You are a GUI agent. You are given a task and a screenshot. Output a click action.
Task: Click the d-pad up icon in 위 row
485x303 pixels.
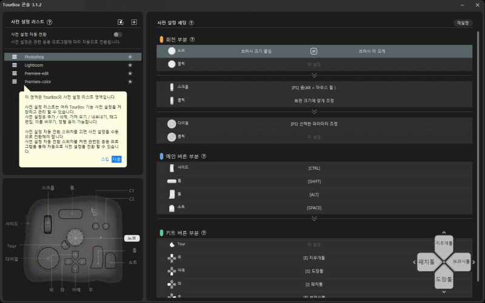click(172, 258)
